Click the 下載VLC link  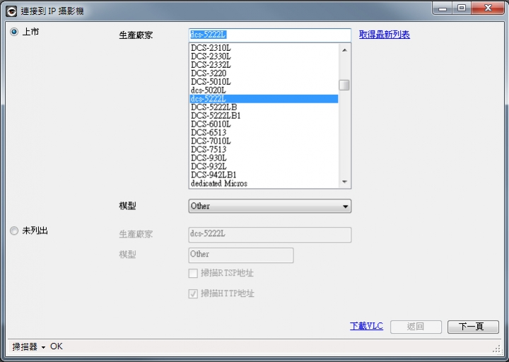click(366, 326)
